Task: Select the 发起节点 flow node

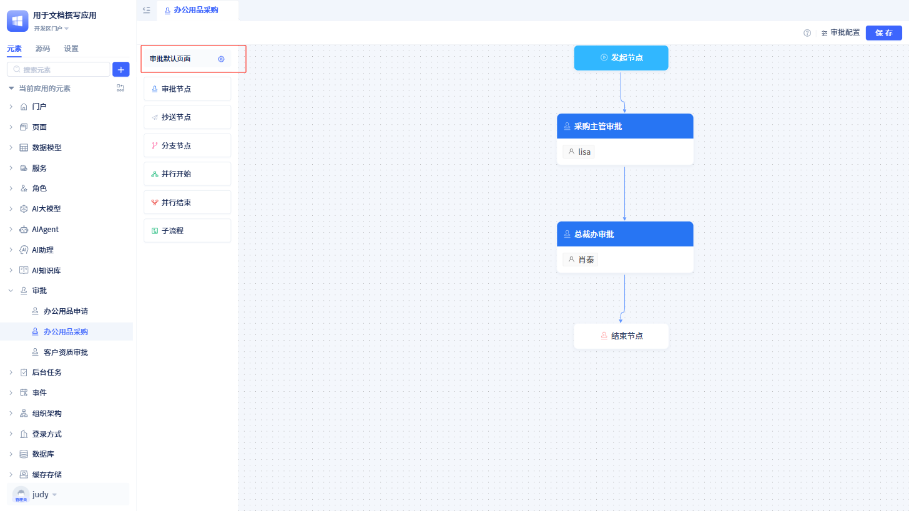Action: click(621, 57)
